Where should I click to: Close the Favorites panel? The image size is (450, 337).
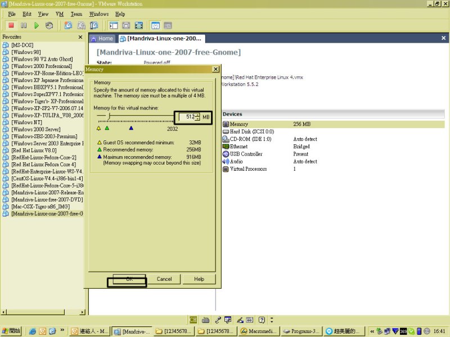click(x=80, y=37)
